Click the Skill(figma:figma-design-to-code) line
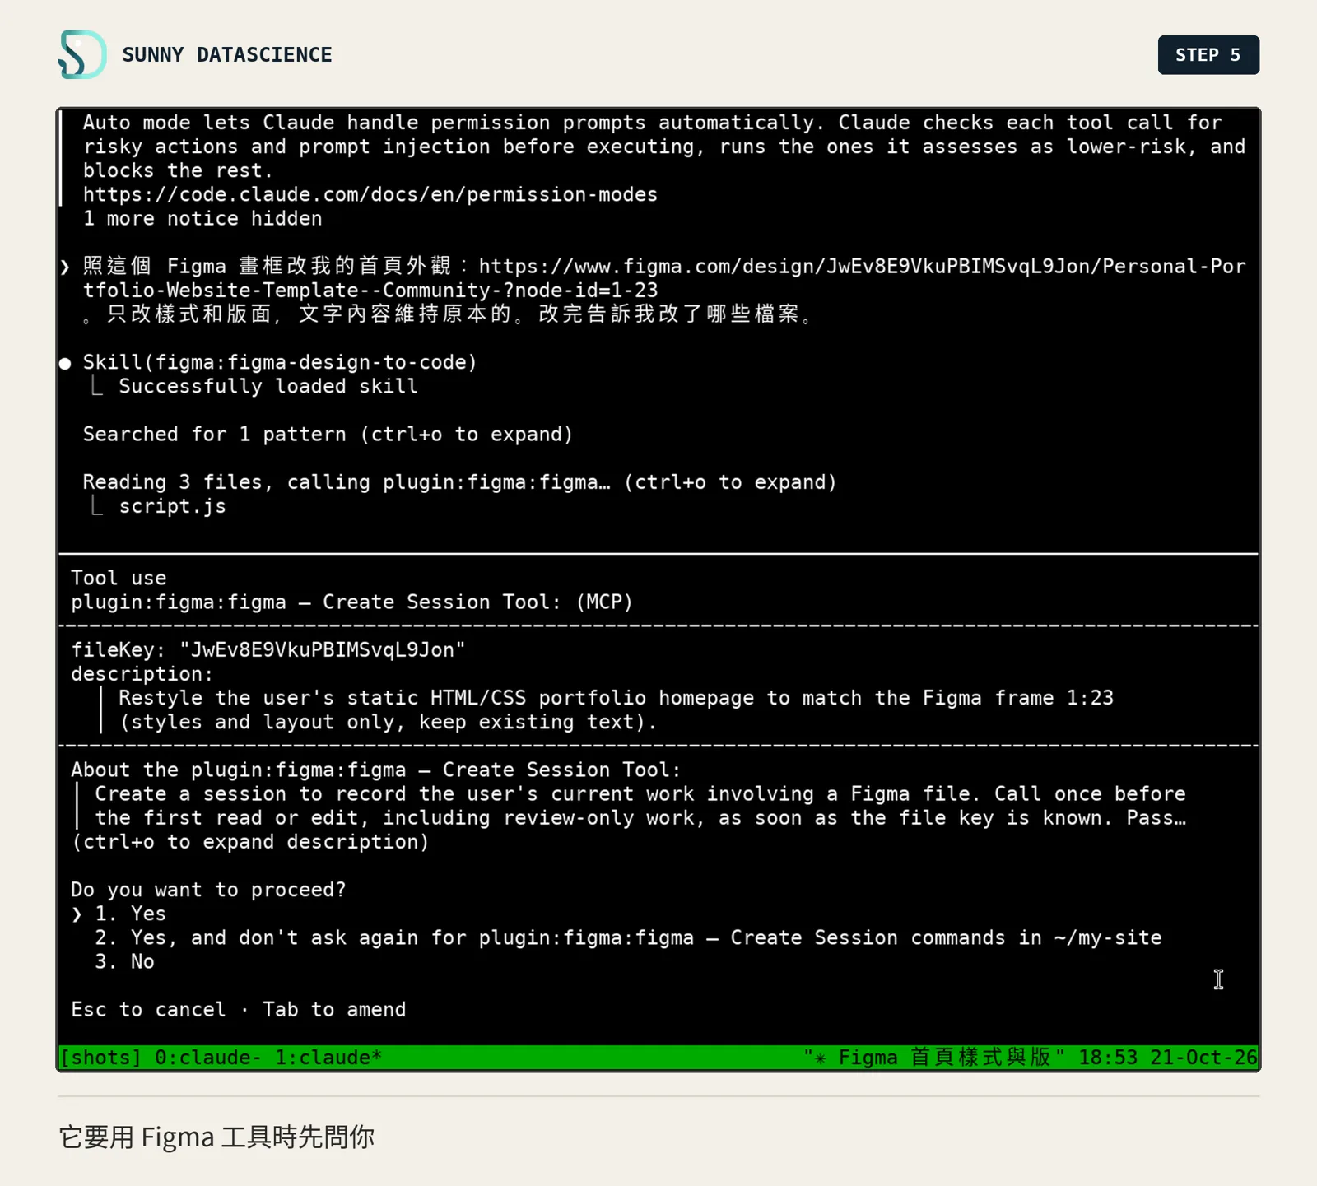 coord(280,362)
